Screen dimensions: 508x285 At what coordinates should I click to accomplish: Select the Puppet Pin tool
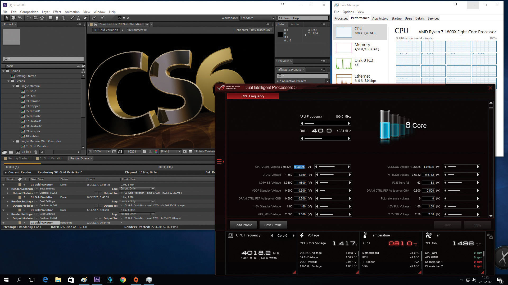[102, 18]
